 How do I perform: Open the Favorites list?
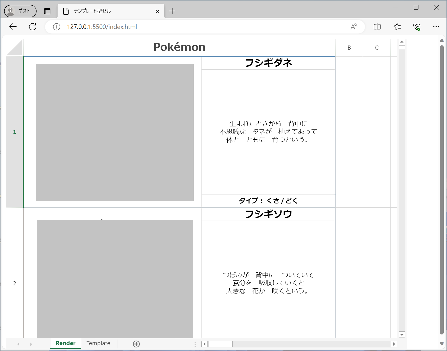[397, 27]
